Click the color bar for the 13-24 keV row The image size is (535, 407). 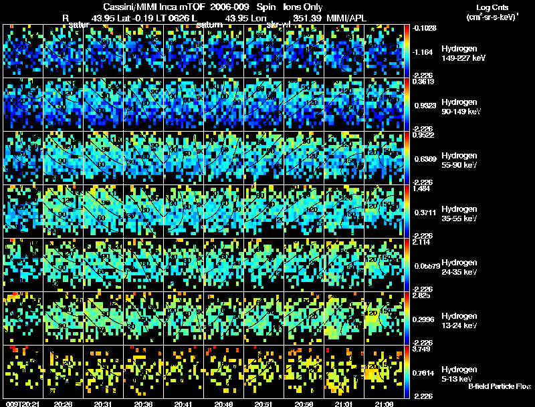coord(407,319)
